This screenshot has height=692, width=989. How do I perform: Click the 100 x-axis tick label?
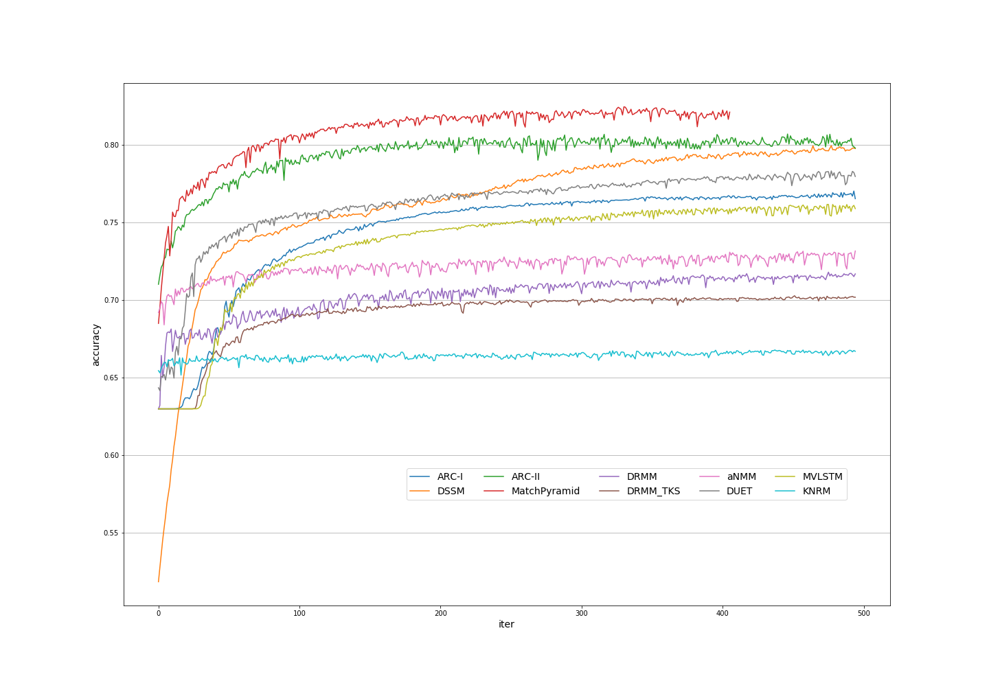(299, 613)
